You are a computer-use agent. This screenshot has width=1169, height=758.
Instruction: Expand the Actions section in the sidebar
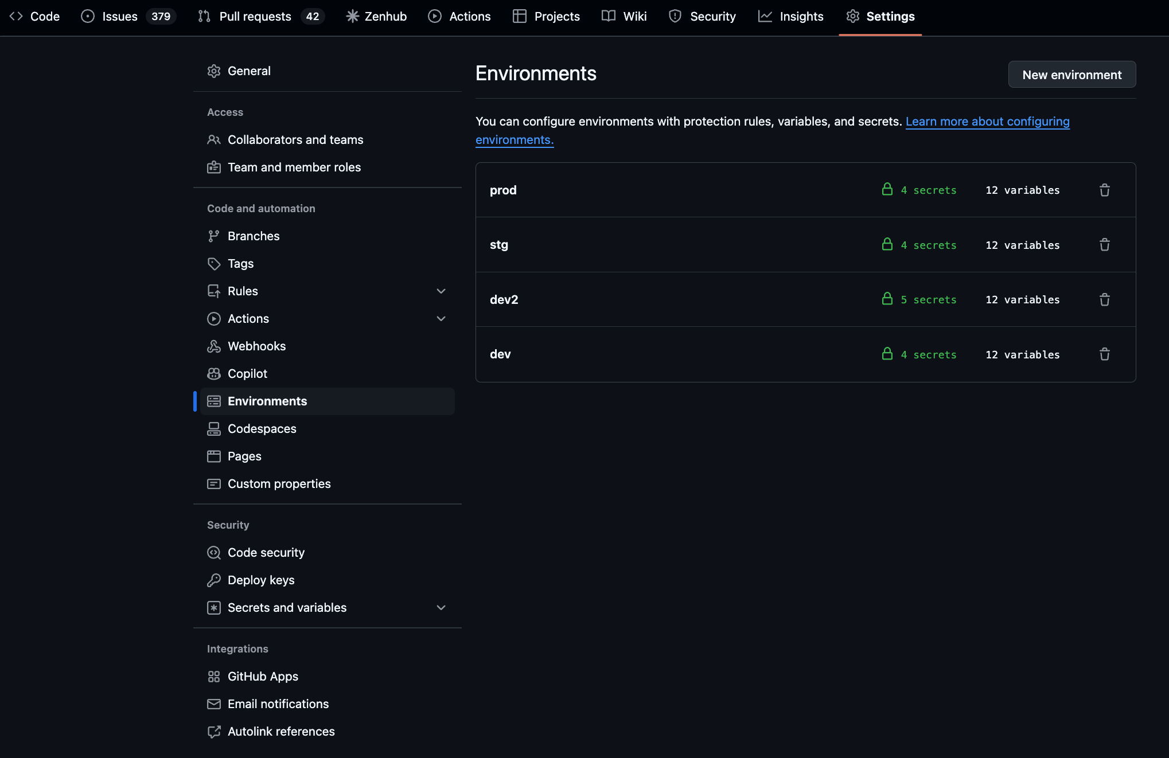(441, 318)
